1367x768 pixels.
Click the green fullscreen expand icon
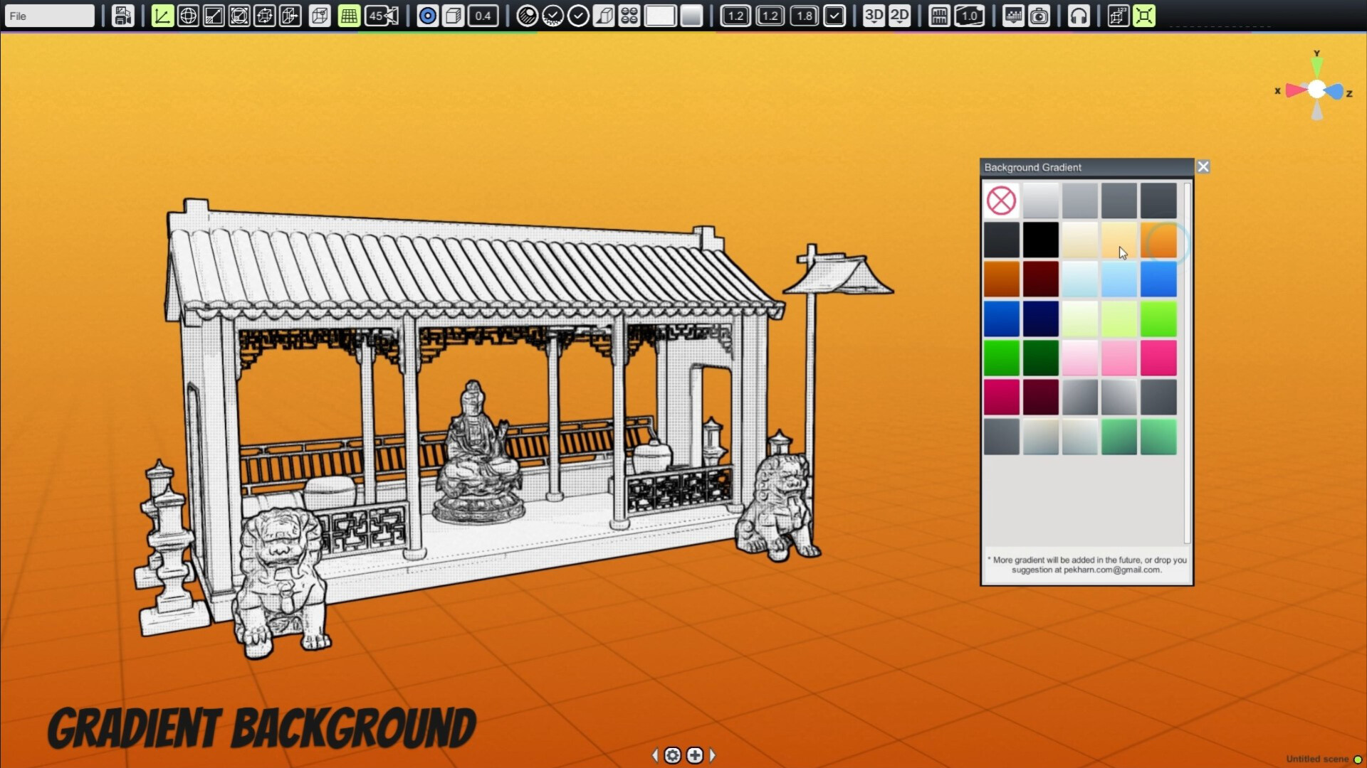1144,16
